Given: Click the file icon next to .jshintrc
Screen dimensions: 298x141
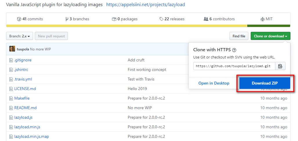Looking at the screenshot, I should click(11, 70).
